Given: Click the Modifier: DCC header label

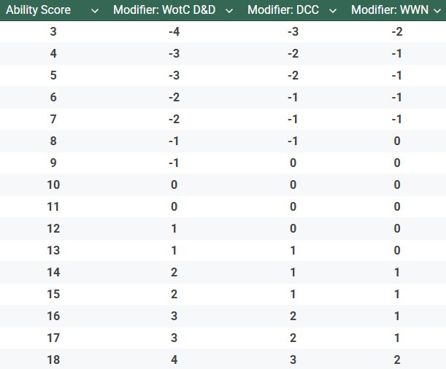Looking at the screenshot, I should click(x=283, y=11).
